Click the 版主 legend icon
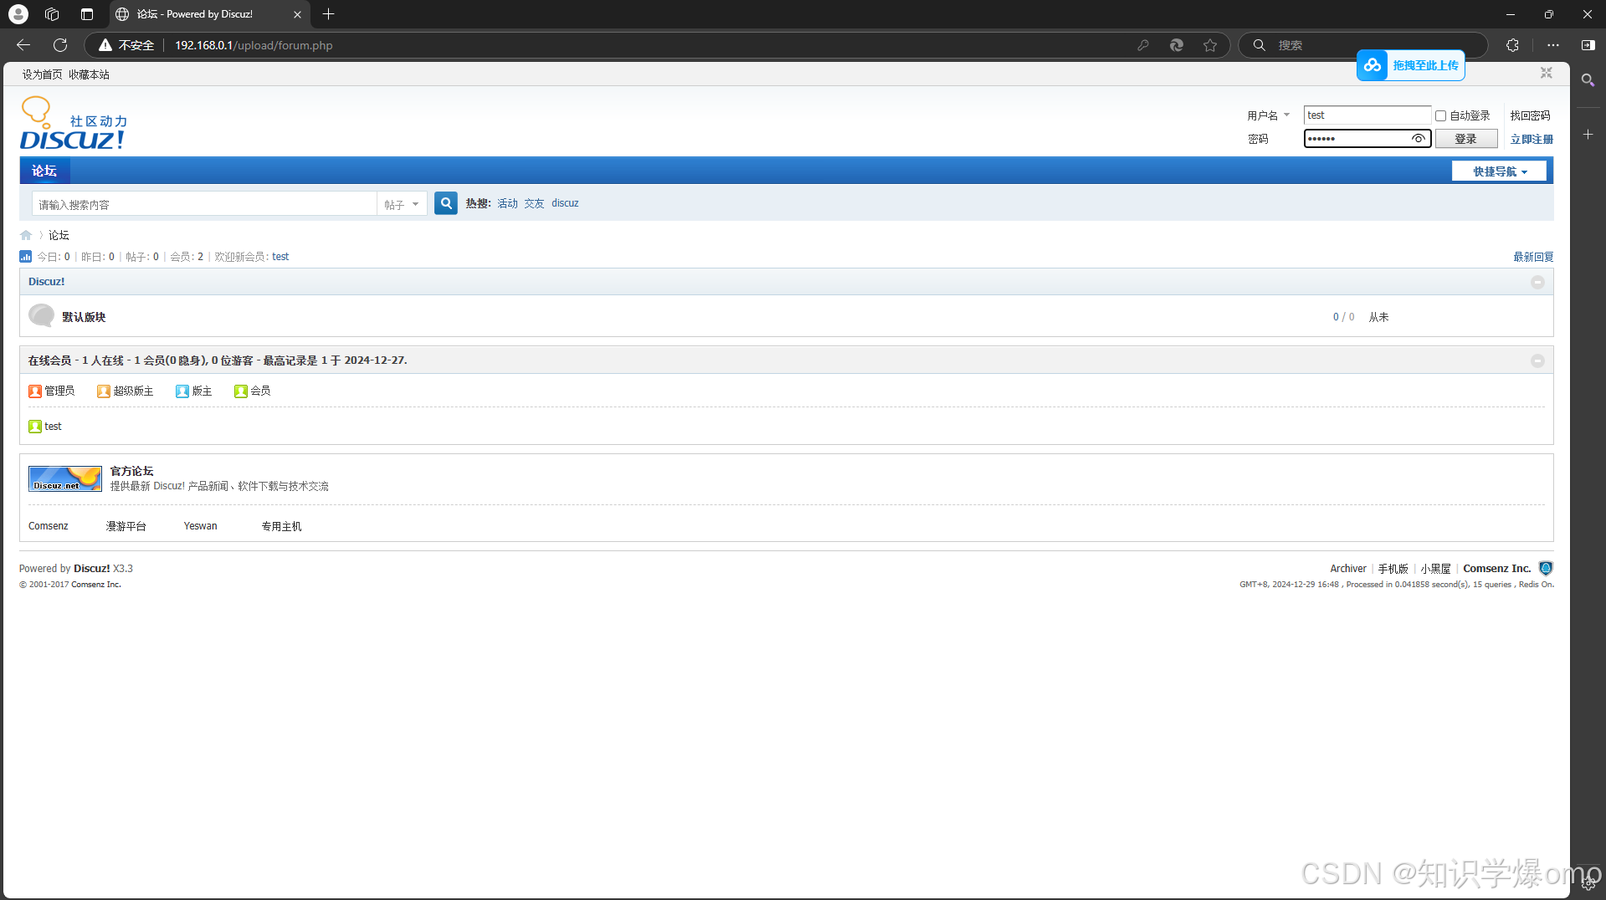The image size is (1606, 900). (x=182, y=391)
